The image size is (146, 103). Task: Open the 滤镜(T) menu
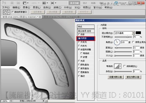tap(57, 7)
